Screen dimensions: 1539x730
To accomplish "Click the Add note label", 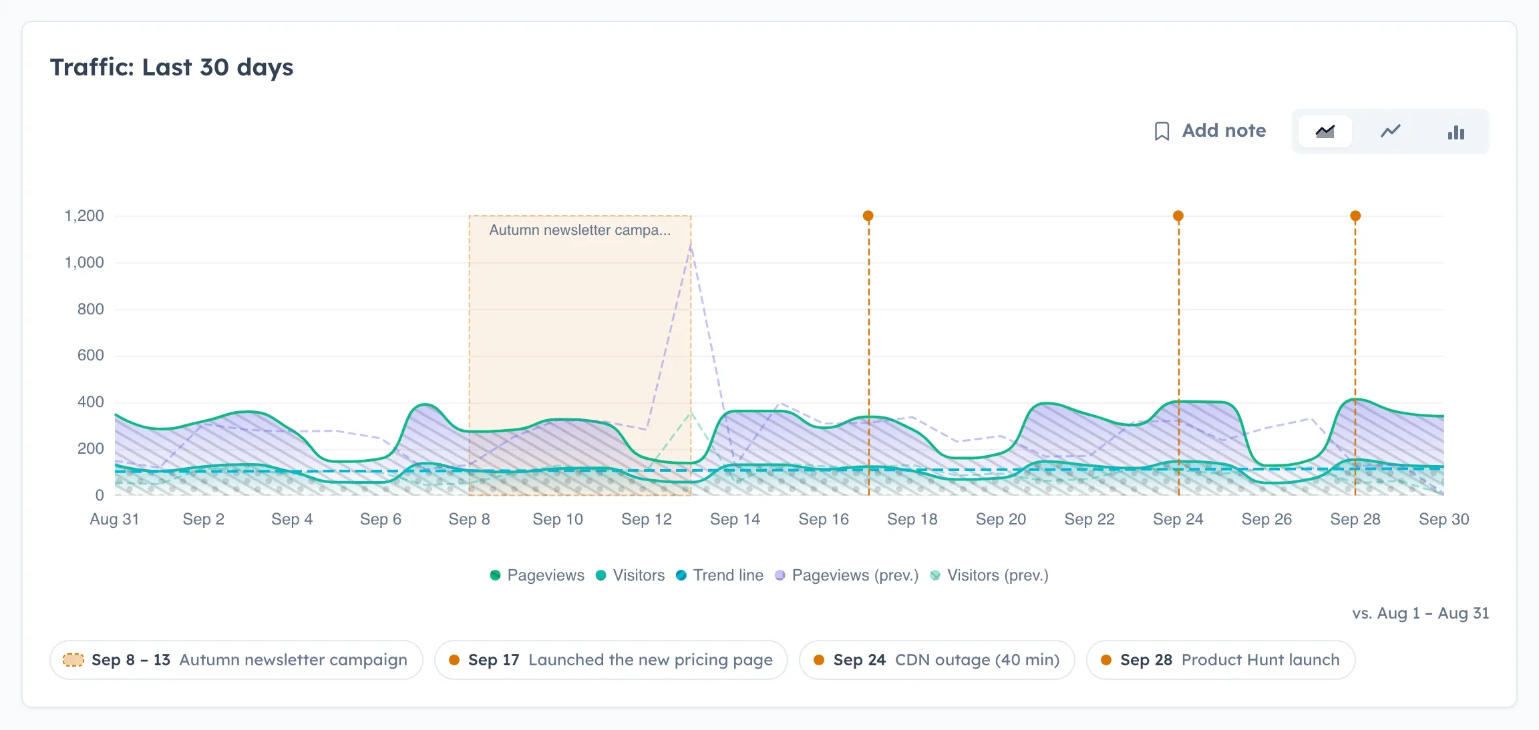I will [x=1224, y=131].
